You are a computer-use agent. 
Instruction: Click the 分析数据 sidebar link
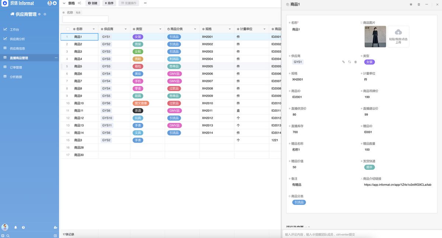(x=18, y=76)
